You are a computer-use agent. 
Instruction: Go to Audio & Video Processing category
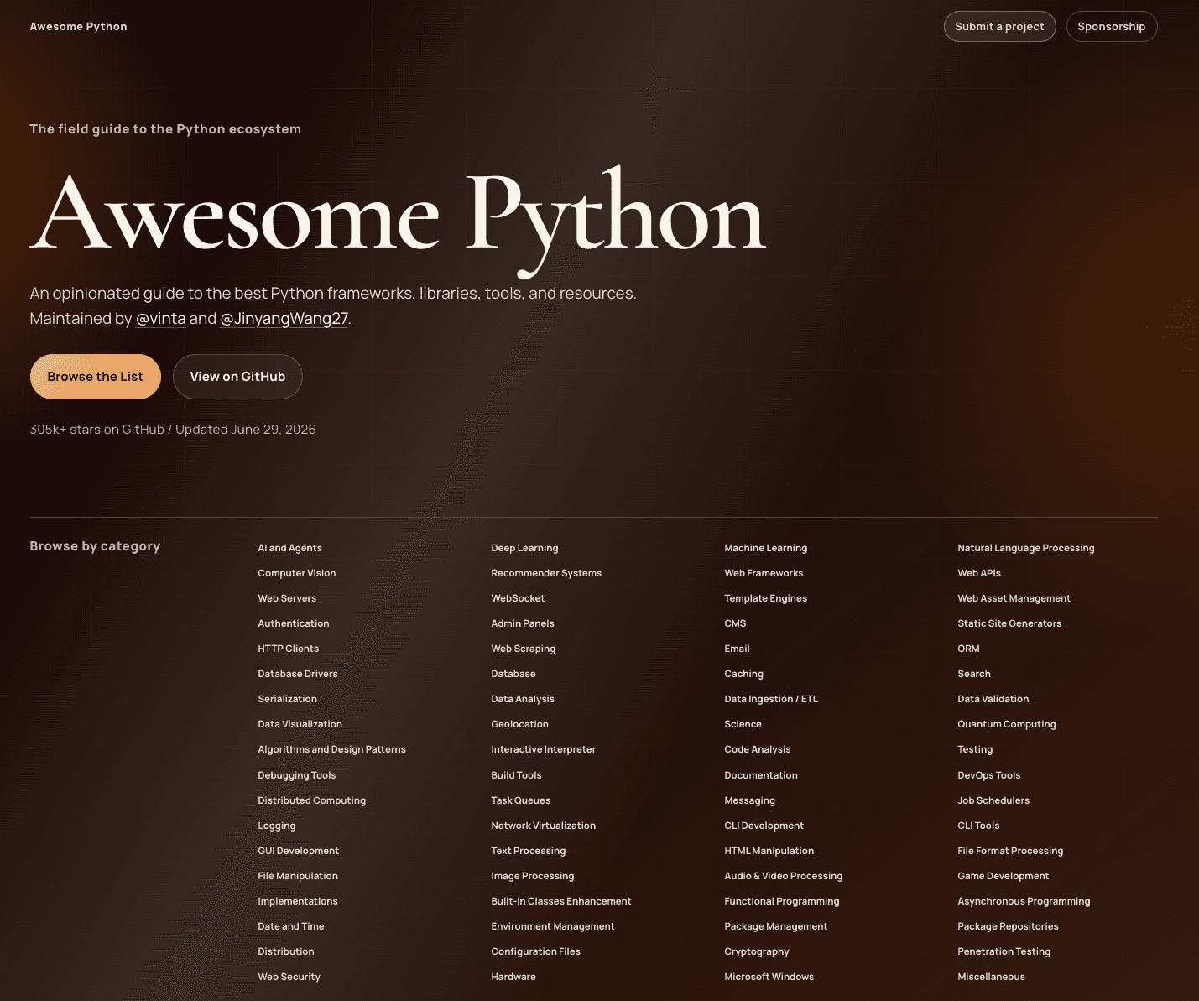(783, 876)
